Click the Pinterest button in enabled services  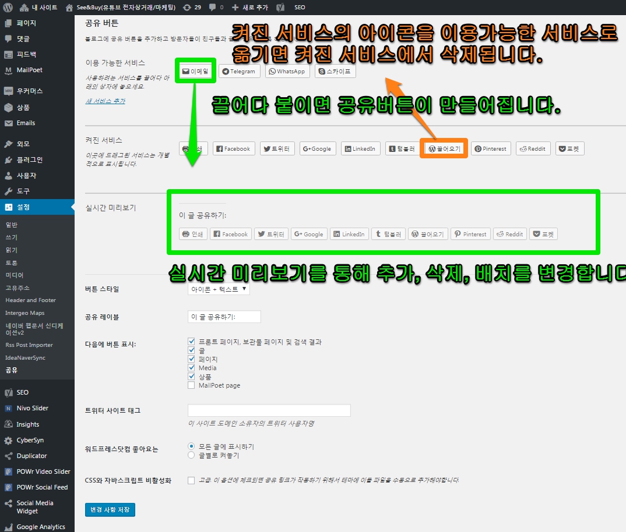coord(490,149)
